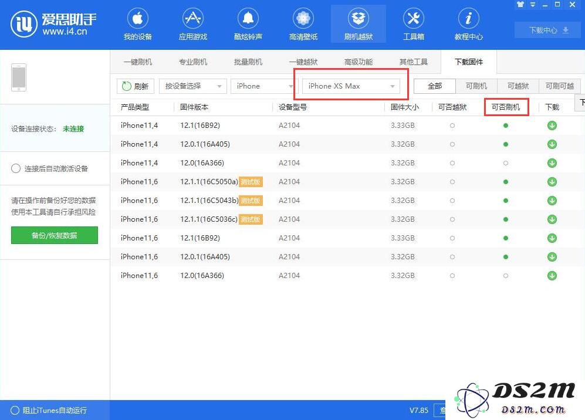Enable 连接后自动激活设备 auto-activate option
The image size is (585, 420).
click(16, 168)
